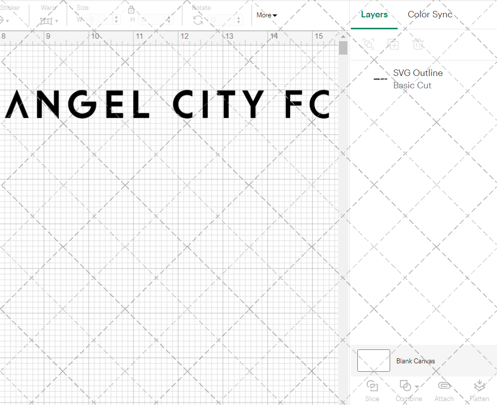Duplicate layer with the plus icon
Viewport: 497px width, 405px height.
point(393,44)
